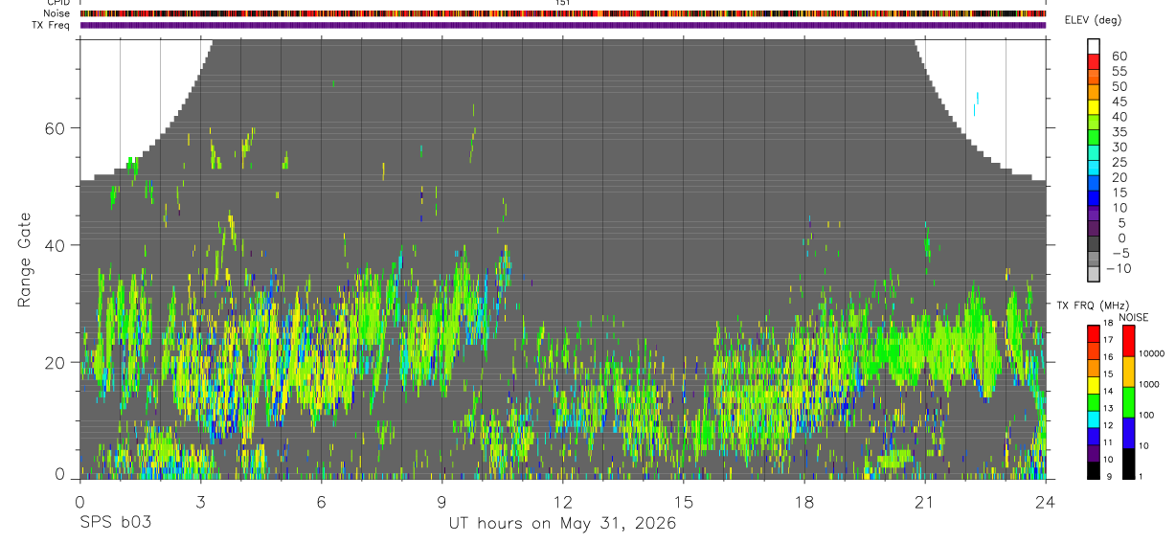Select the black swatch of TX FRQ bar
The width and height of the screenshot is (1176, 543).
pos(1093,469)
